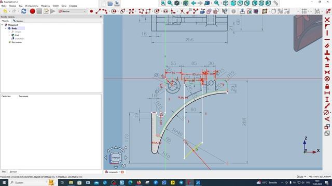This screenshot has width=332, height=186.
Task: Open the Open-file folder icon
Action: [x=110, y=4]
